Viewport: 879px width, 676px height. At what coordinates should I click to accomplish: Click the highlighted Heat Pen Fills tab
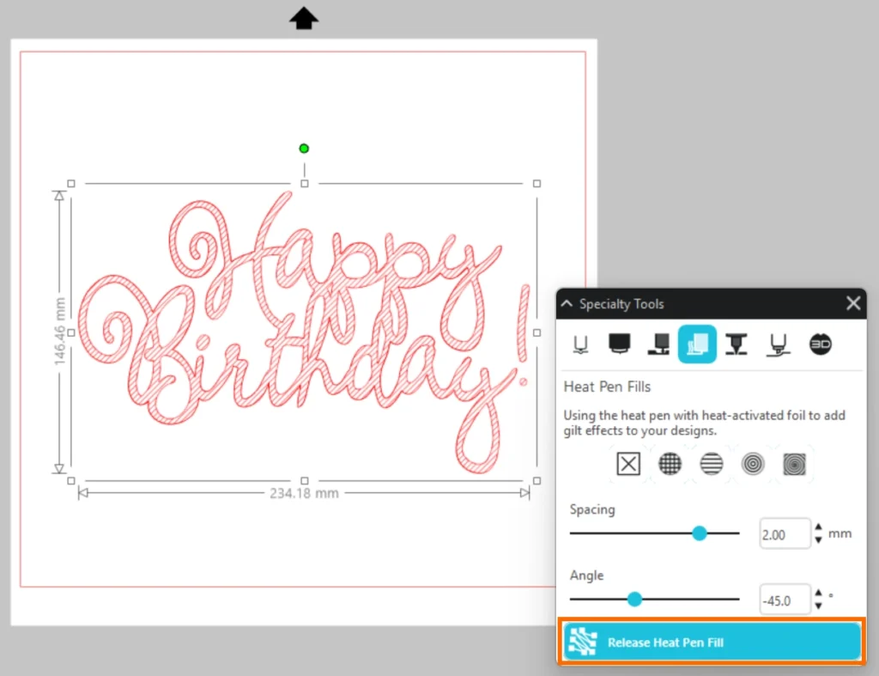(697, 344)
